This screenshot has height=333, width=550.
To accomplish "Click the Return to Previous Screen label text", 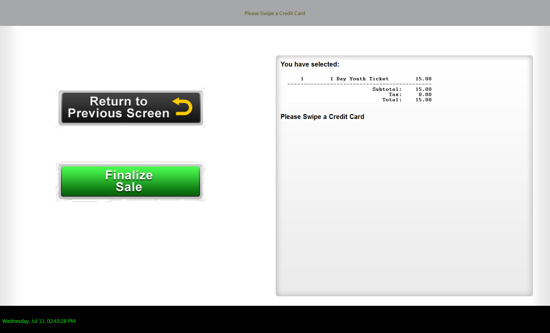I will coord(118,107).
